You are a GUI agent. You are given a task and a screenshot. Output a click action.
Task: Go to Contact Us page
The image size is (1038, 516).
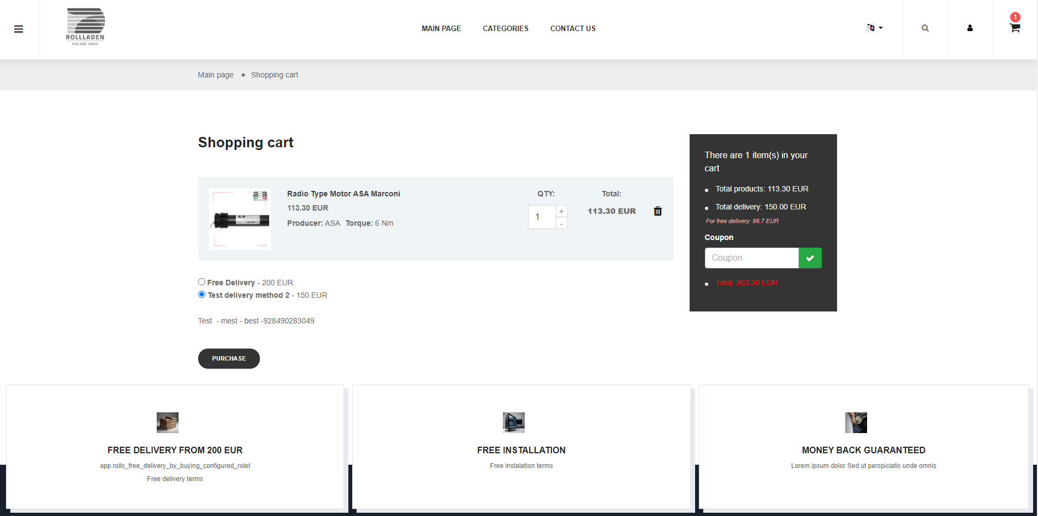pos(573,28)
